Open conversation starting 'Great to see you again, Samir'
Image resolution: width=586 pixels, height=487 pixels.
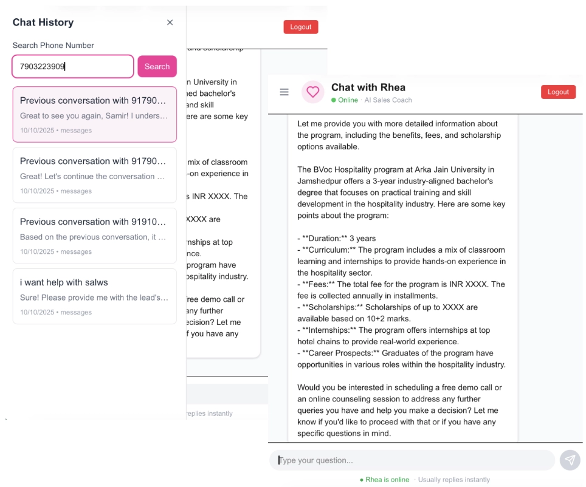pos(94,114)
